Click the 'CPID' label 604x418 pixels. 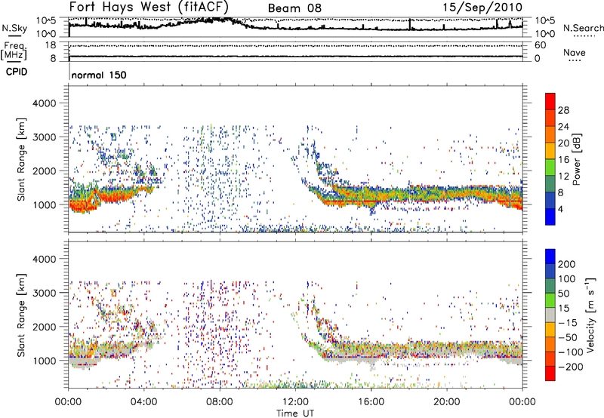click(x=17, y=72)
